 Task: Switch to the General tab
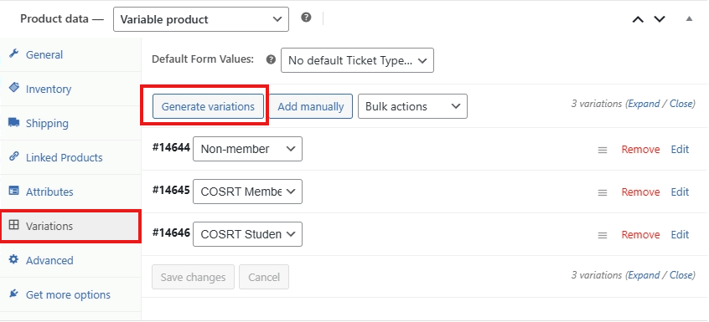[x=70, y=54]
